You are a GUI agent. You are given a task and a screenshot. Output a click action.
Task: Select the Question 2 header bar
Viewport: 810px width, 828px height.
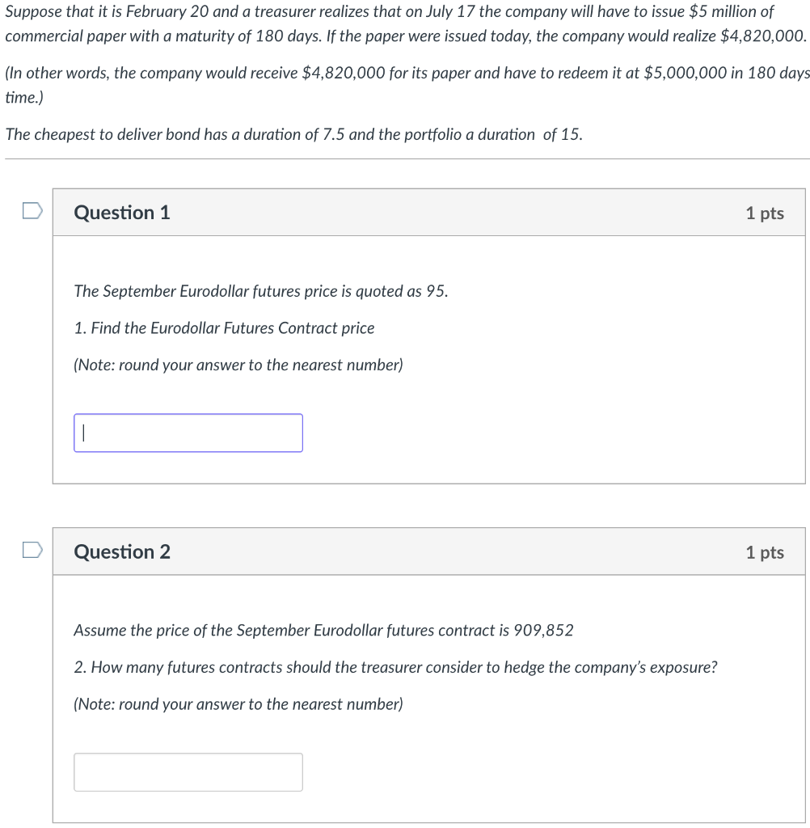429,551
